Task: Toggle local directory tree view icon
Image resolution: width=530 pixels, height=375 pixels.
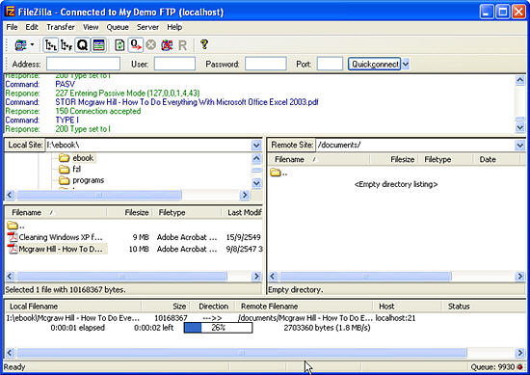Action: click(51, 45)
